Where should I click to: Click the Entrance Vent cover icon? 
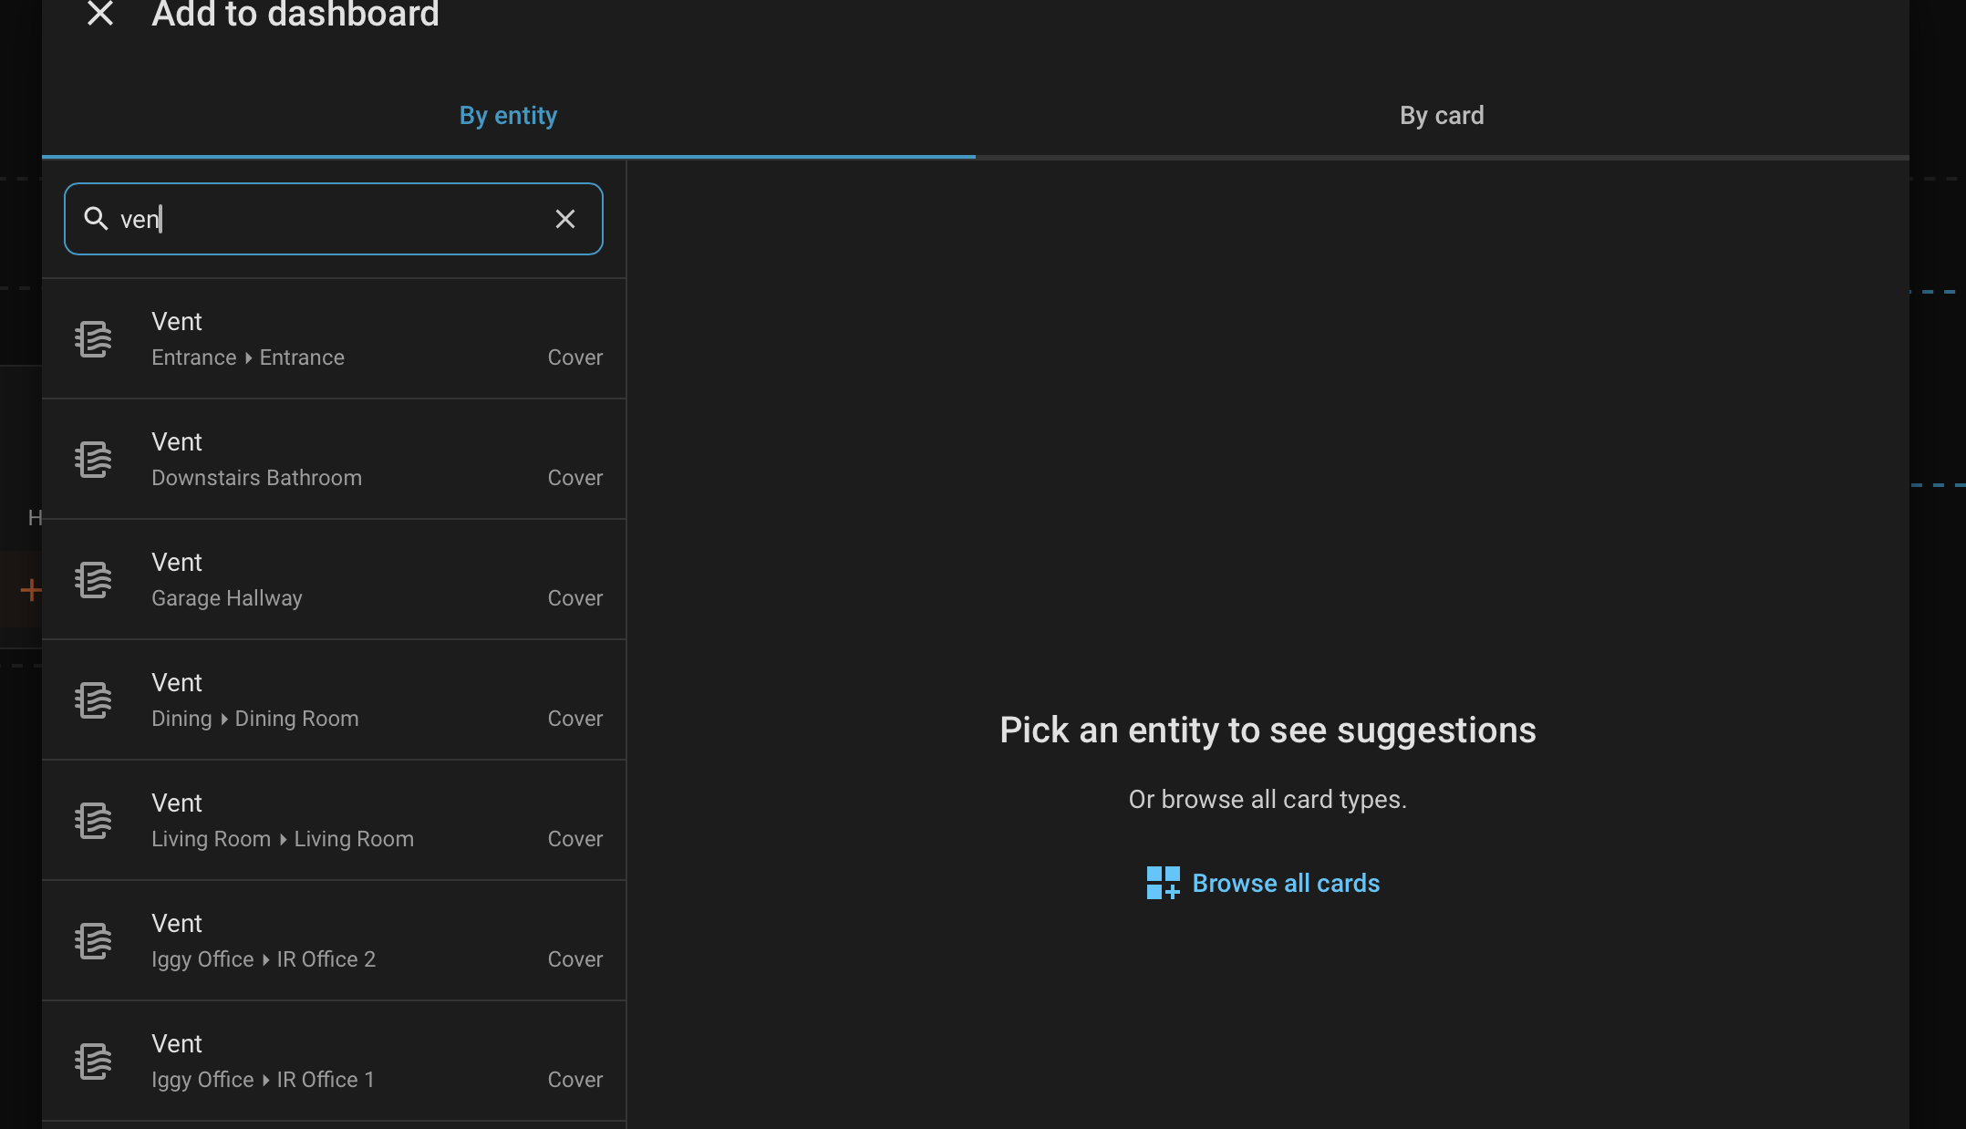pyautogui.click(x=93, y=339)
